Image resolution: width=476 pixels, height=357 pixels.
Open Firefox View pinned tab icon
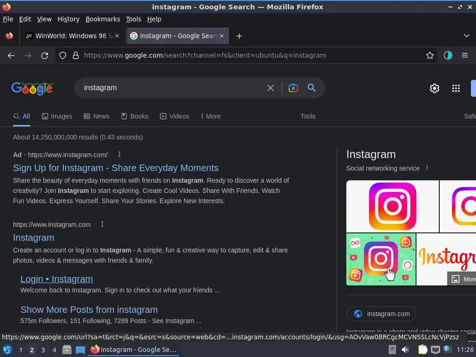(x=9, y=36)
